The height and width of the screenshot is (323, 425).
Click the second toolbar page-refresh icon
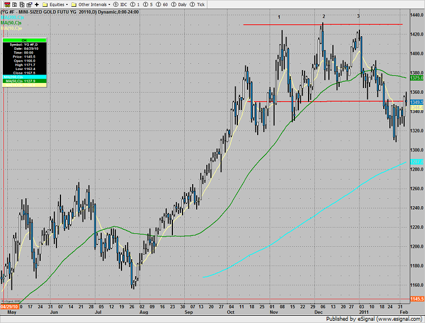pos(15,5)
